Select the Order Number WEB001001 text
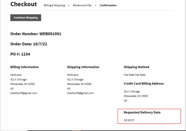Viewport: 186px width, 131px height. (x=36, y=34)
